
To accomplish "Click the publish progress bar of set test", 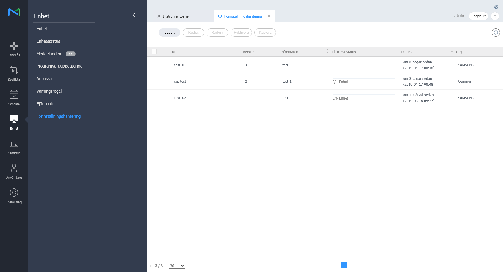I will click(x=363, y=78).
